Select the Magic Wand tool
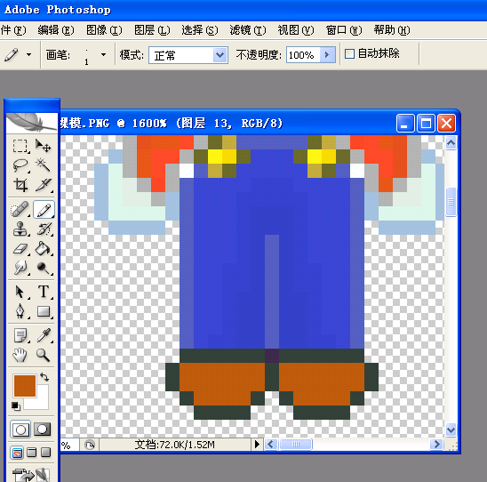This screenshot has width=487, height=482. click(44, 165)
